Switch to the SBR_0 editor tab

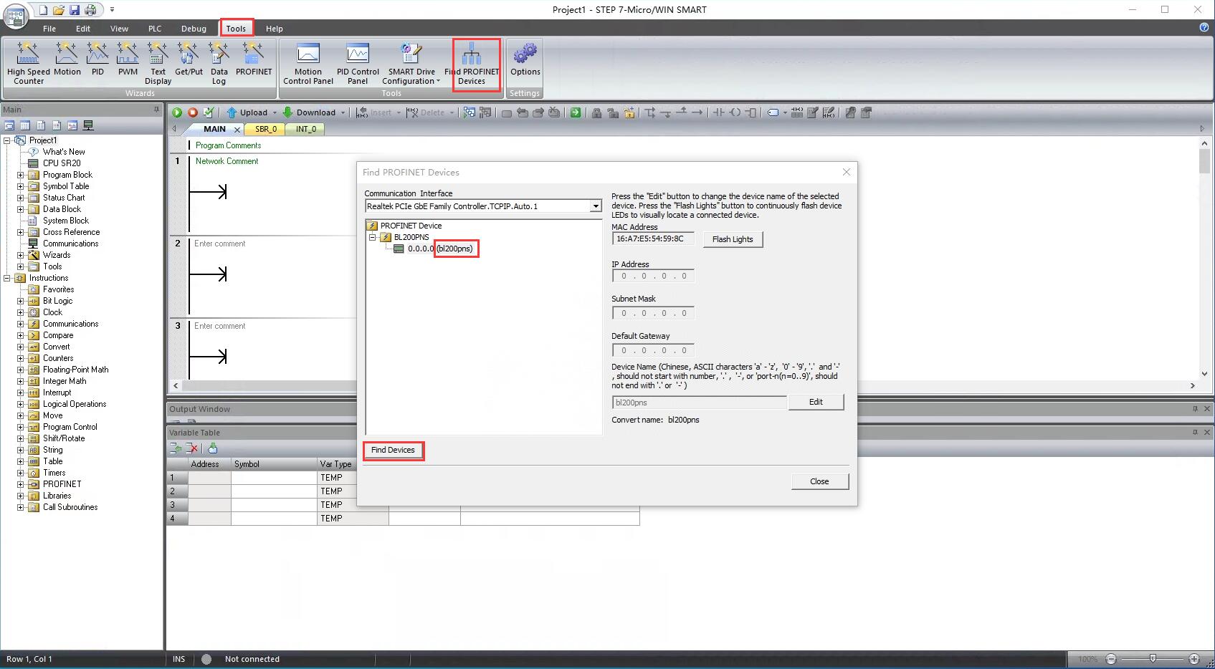pyautogui.click(x=266, y=129)
